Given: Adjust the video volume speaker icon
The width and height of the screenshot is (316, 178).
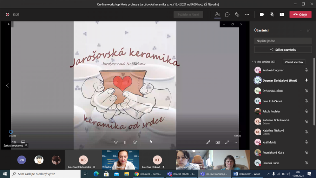Looking at the screenshot, I should coord(14,142).
